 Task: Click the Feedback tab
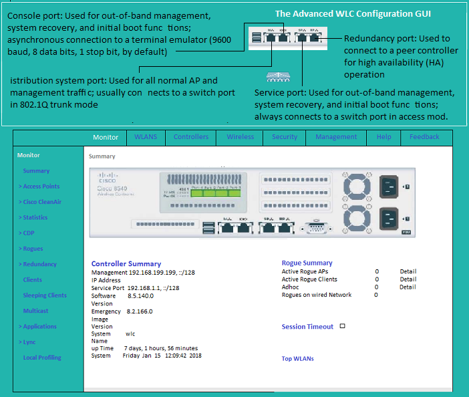tap(424, 137)
